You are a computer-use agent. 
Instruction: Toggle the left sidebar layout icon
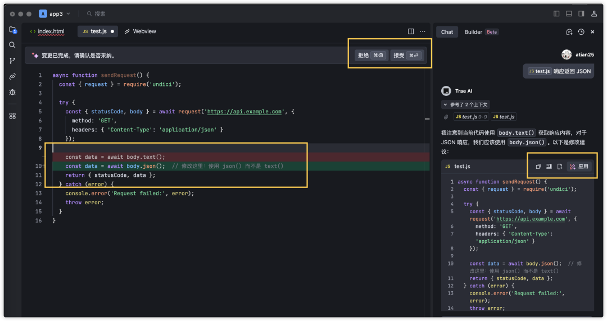click(556, 13)
